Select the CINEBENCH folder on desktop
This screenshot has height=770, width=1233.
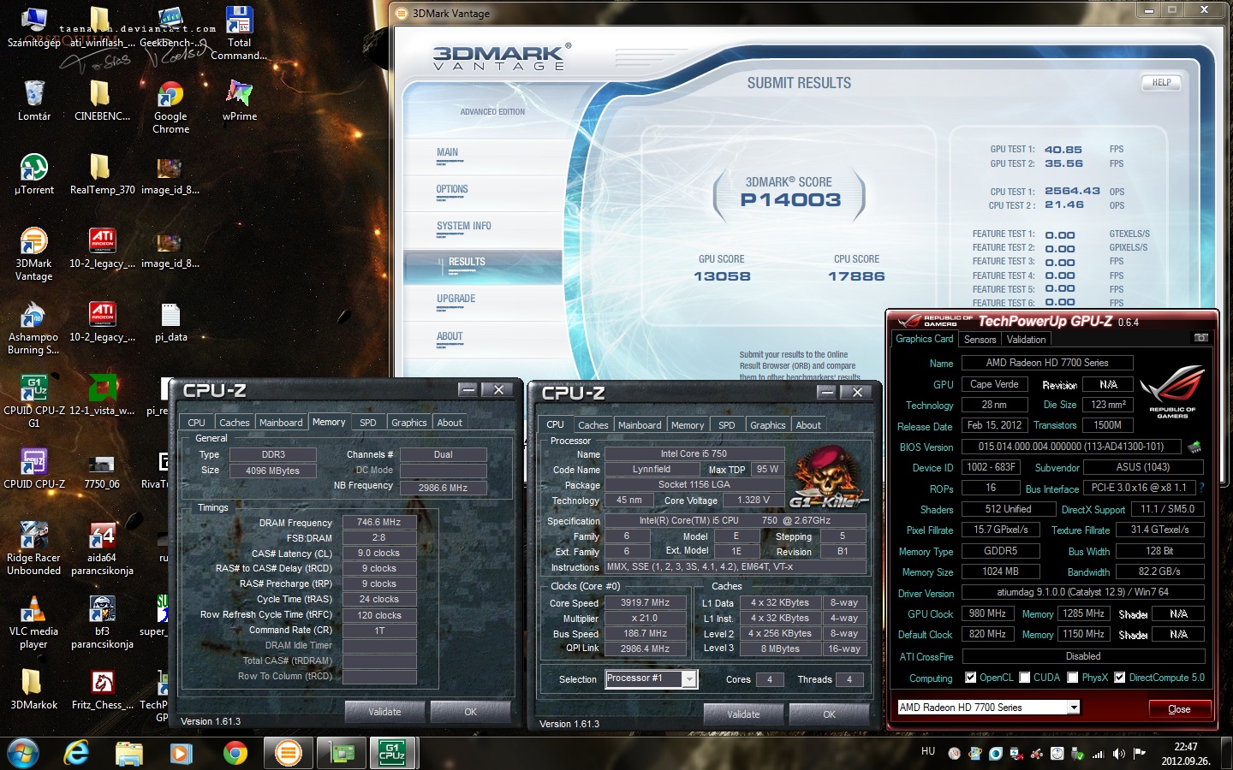[102, 101]
